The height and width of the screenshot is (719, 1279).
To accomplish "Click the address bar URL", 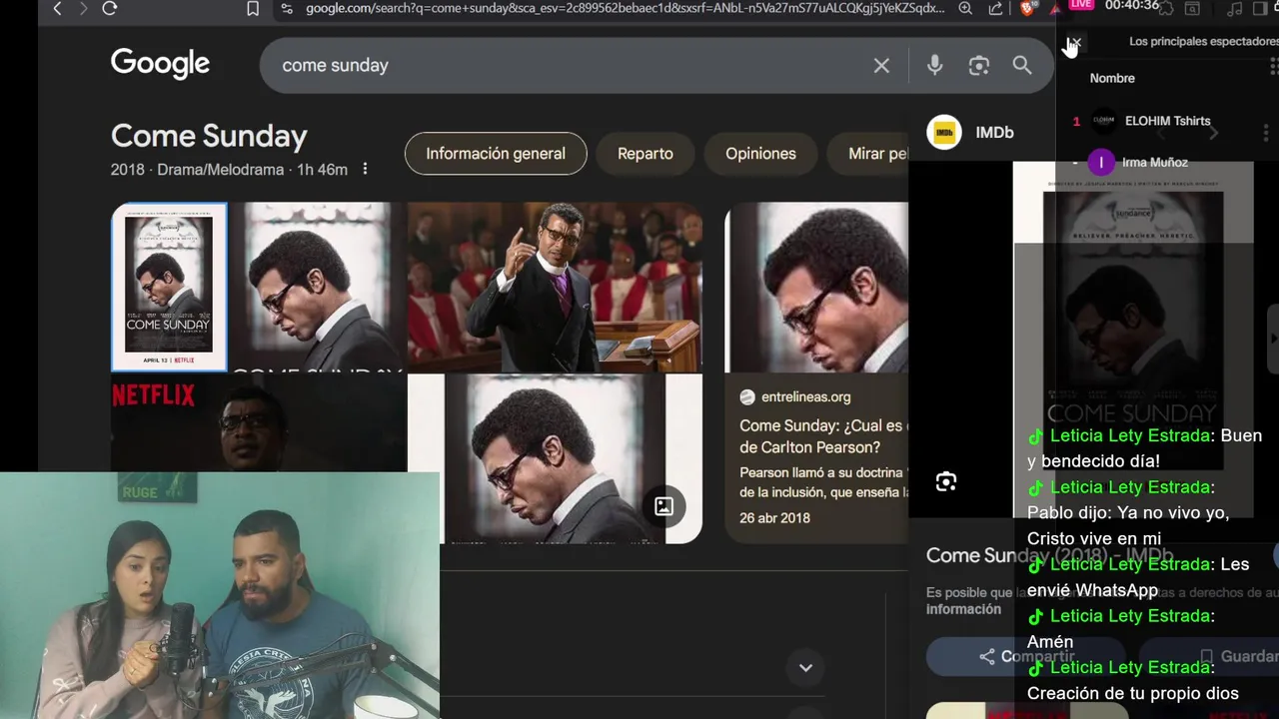I will pyautogui.click(x=625, y=8).
